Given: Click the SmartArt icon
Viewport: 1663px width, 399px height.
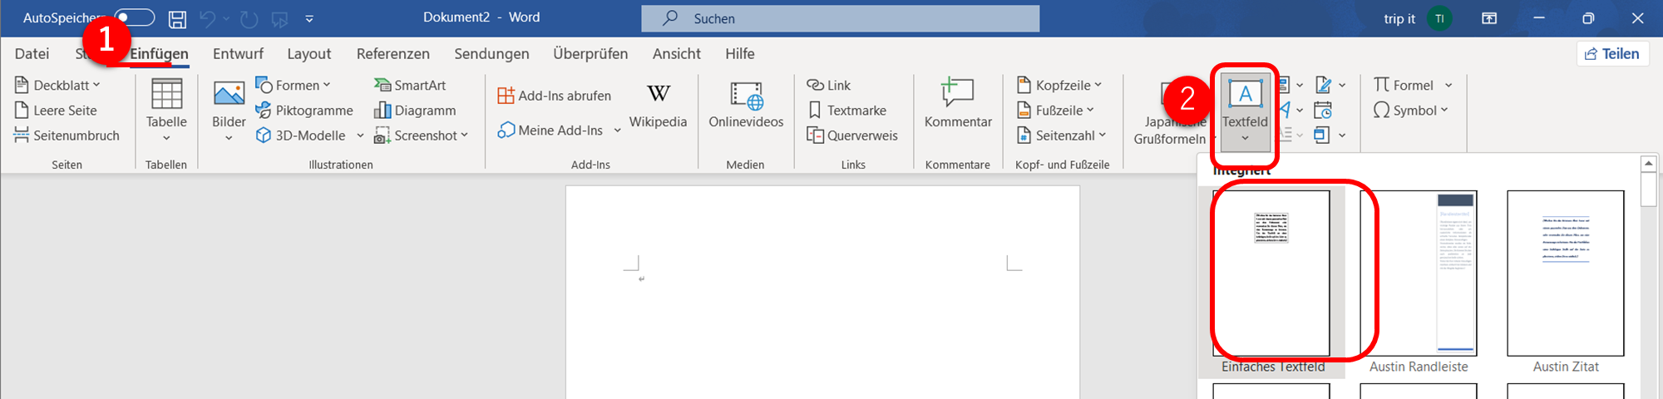Looking at the screenshot, I should (382, 85).
